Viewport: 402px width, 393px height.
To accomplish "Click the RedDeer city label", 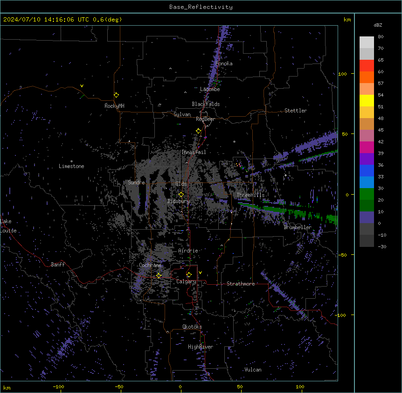I will 205,119.
